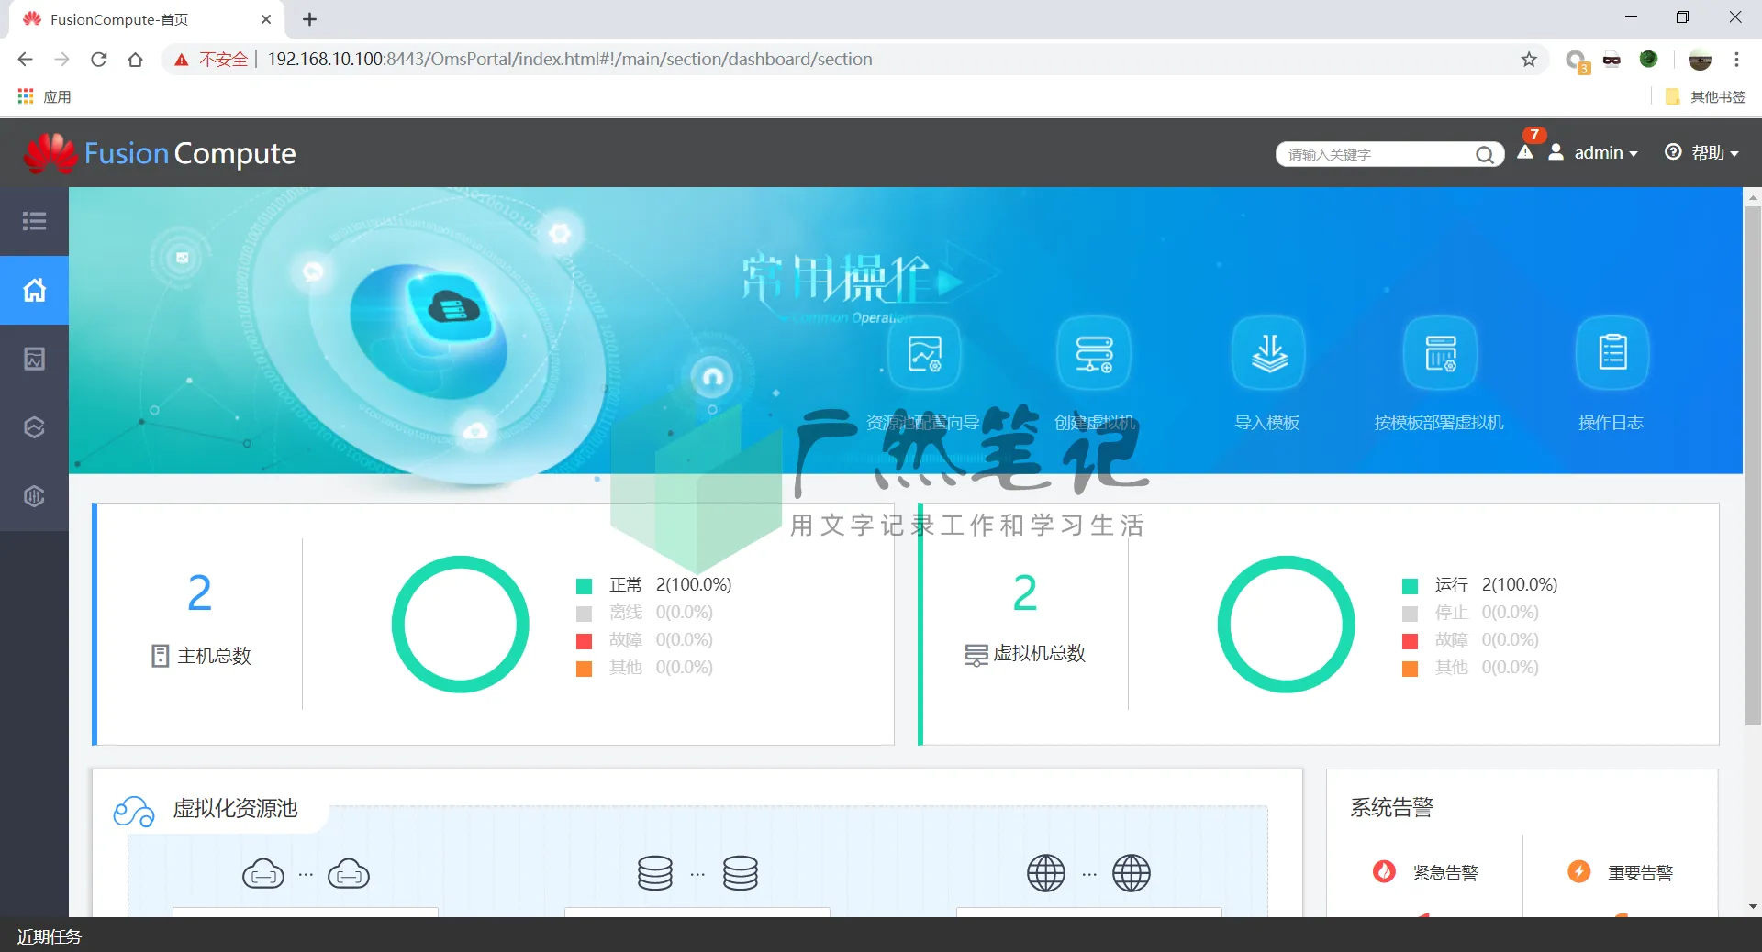1762x952 pixels.
Task: Click the Huawei logo in header
Action: (x=50, y=153)
